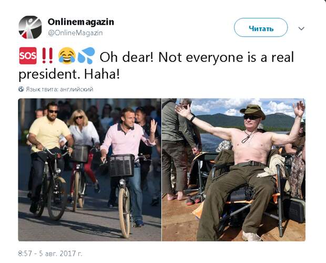Image resolution: width=326 pixels, height=263 pixels.
Task: Open the Onlinemagazin display name link
Action: [81, 22]
